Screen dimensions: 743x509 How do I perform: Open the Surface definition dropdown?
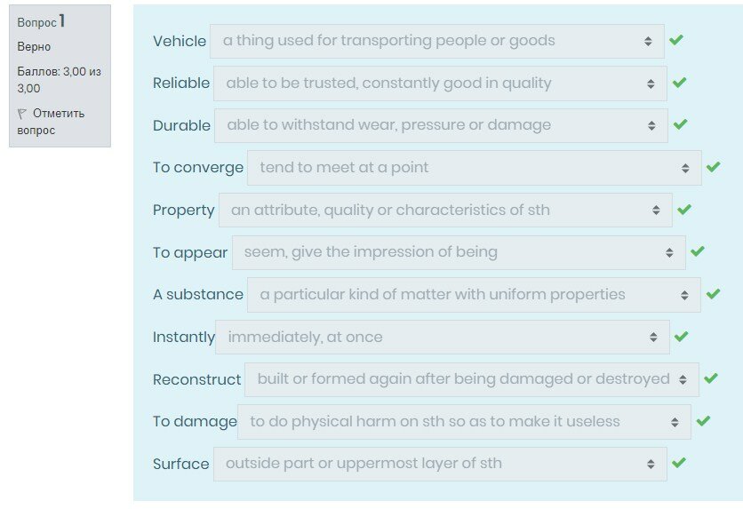coord(440,464)
